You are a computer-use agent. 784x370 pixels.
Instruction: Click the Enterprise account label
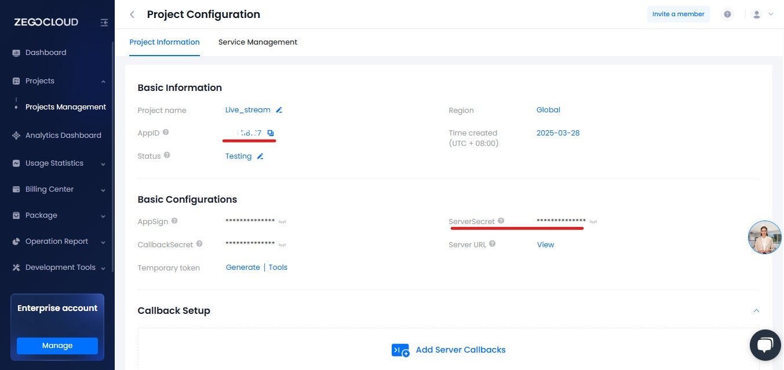(57, 308)
